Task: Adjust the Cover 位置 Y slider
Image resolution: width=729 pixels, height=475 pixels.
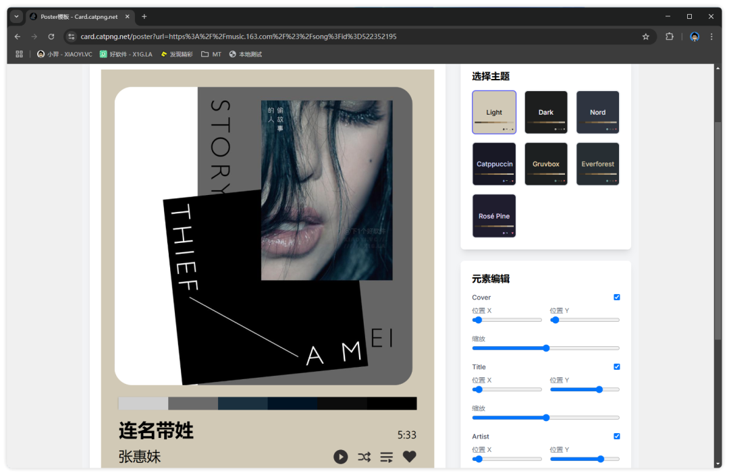Action: click(585, 320)
